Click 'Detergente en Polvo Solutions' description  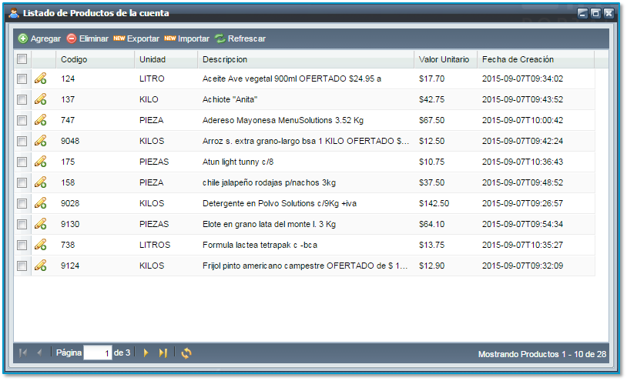pos(279,203)
